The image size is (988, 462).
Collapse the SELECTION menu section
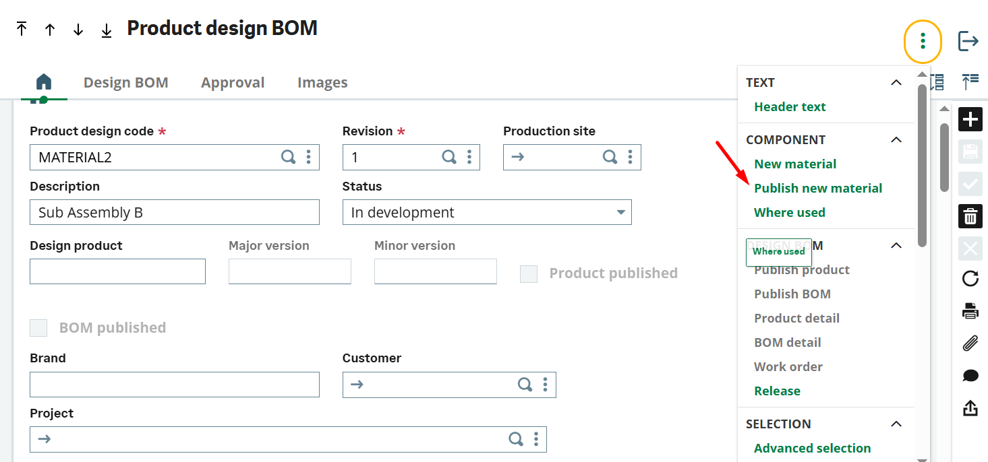point(896,424)
